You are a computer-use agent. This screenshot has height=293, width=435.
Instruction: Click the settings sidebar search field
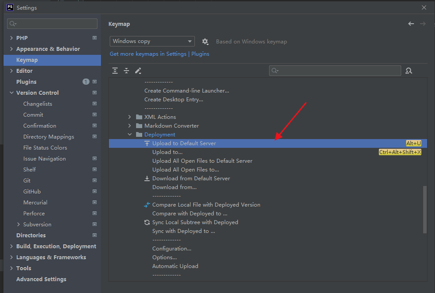pyautogui.click(x=52, y=24)
